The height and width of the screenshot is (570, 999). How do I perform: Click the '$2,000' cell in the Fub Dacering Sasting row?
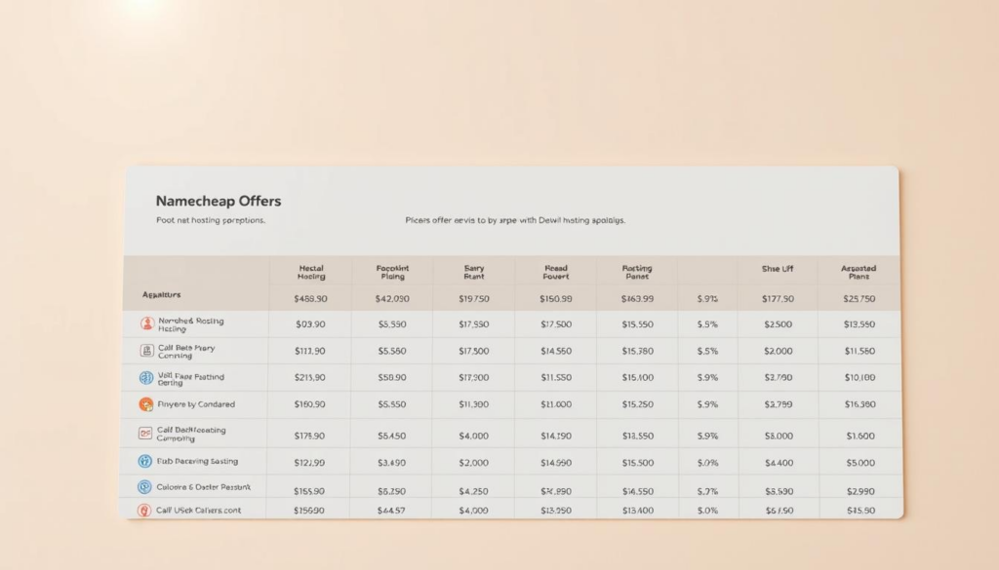tap(473, 463)
